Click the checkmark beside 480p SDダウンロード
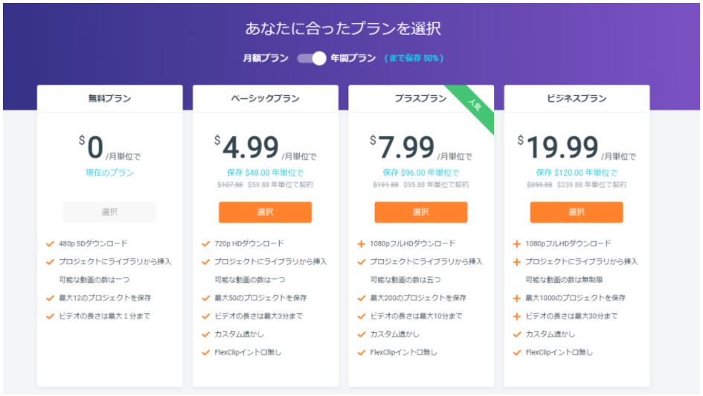This screenshot has width=703, height=396. coord(51,244)
